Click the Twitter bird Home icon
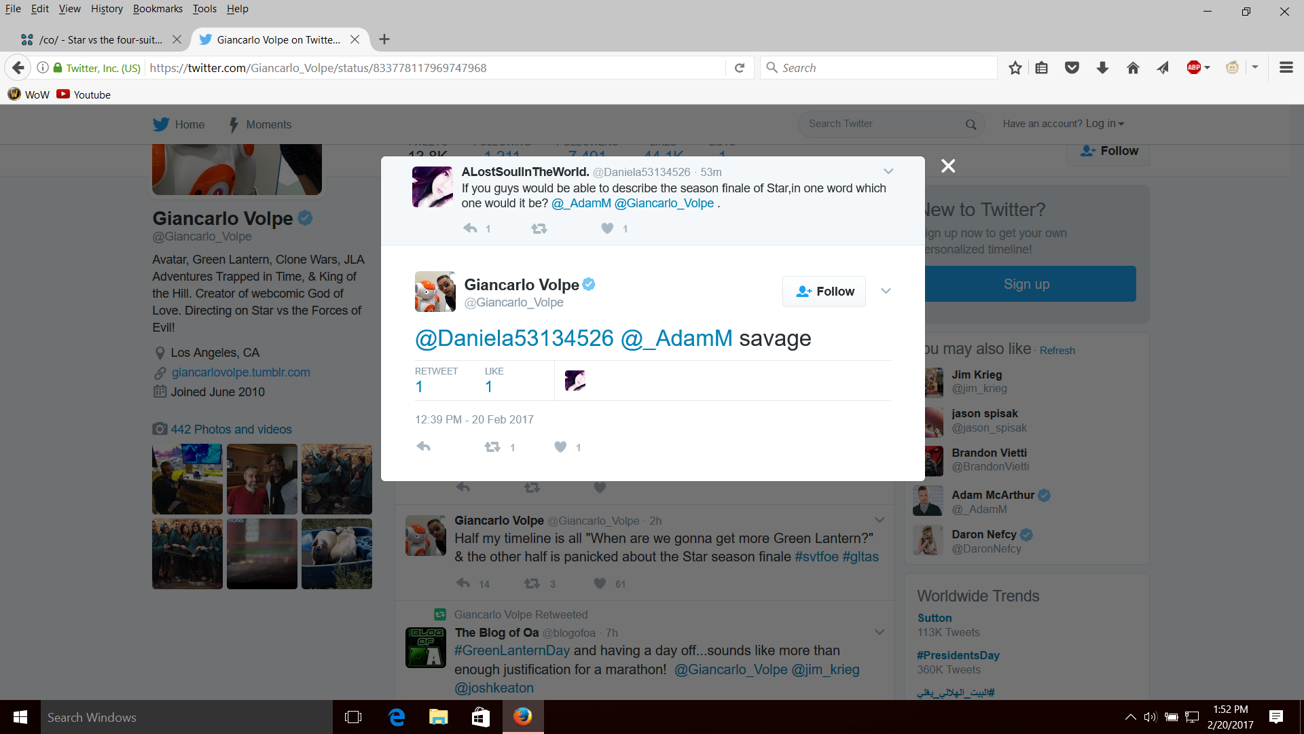The width and height of the screenshot is (1304, 734). [x=161, y=124]
